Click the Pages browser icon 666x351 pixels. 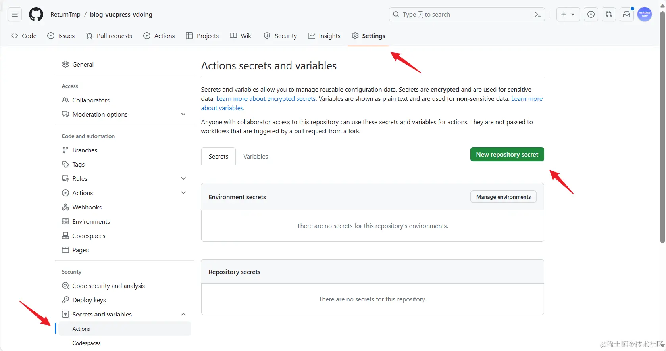pos(65,250)
